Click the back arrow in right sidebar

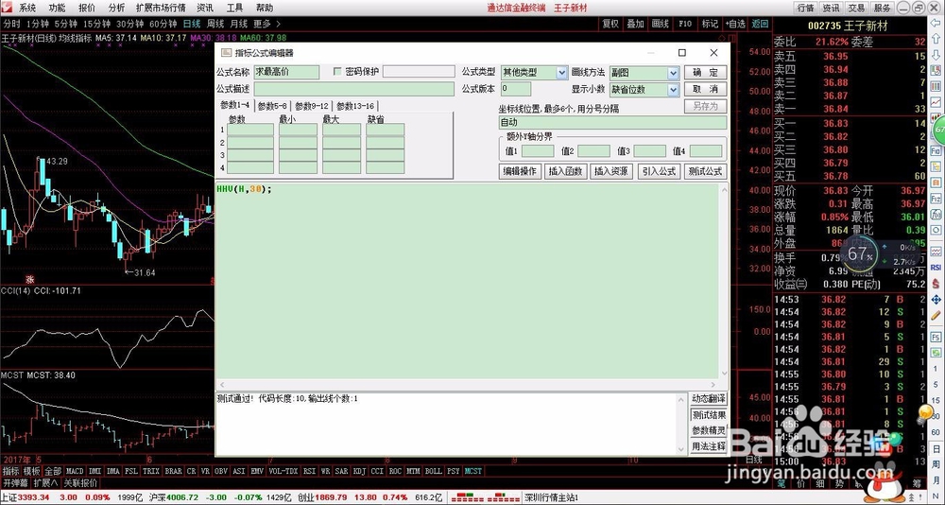point(936,23)
